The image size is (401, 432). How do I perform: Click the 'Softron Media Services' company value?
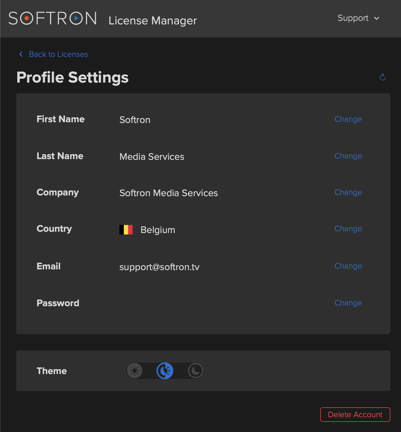click(x=168, y=193)
